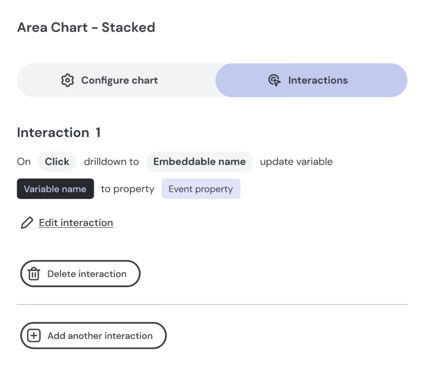Click the 'update variable' text
The width and height of the screenshot is (428, 382).
(x=296, y=162)
